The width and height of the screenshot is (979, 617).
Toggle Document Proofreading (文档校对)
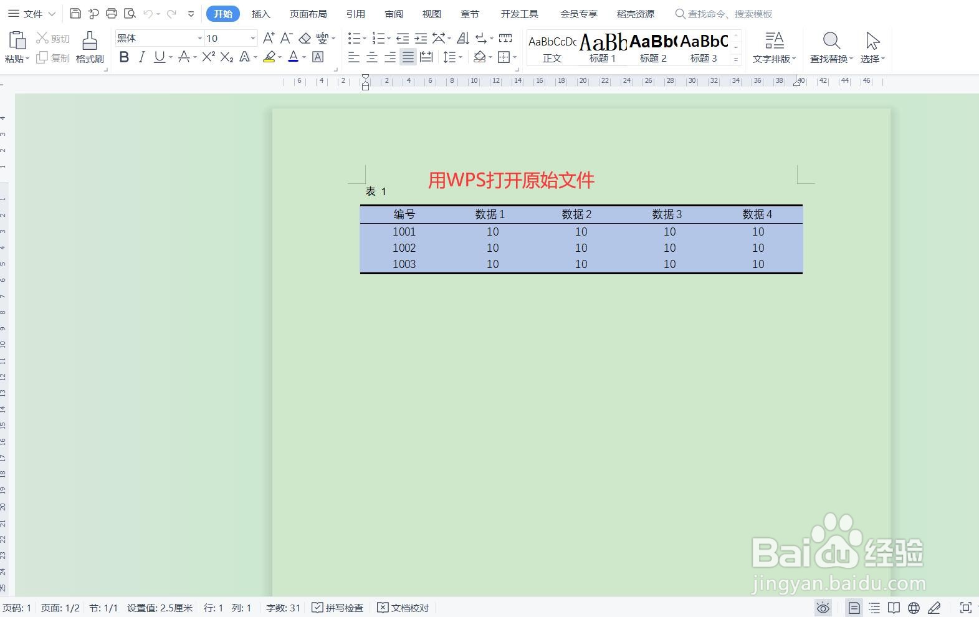pyautogui.click(x=403, y=608)
